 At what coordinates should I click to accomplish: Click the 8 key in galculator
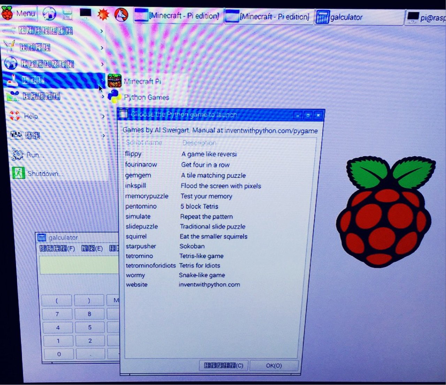point(90,314)
